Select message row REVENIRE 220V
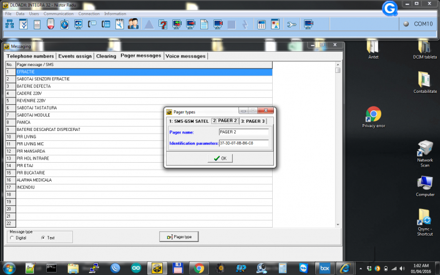 [144, 100]
